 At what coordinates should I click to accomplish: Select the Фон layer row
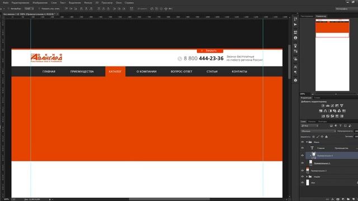[332, 183]
